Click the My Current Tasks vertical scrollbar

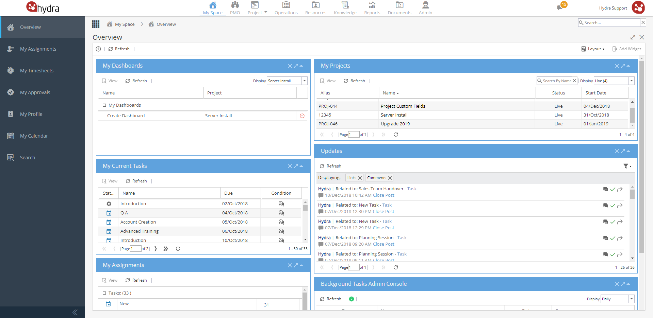click(305, 221)
